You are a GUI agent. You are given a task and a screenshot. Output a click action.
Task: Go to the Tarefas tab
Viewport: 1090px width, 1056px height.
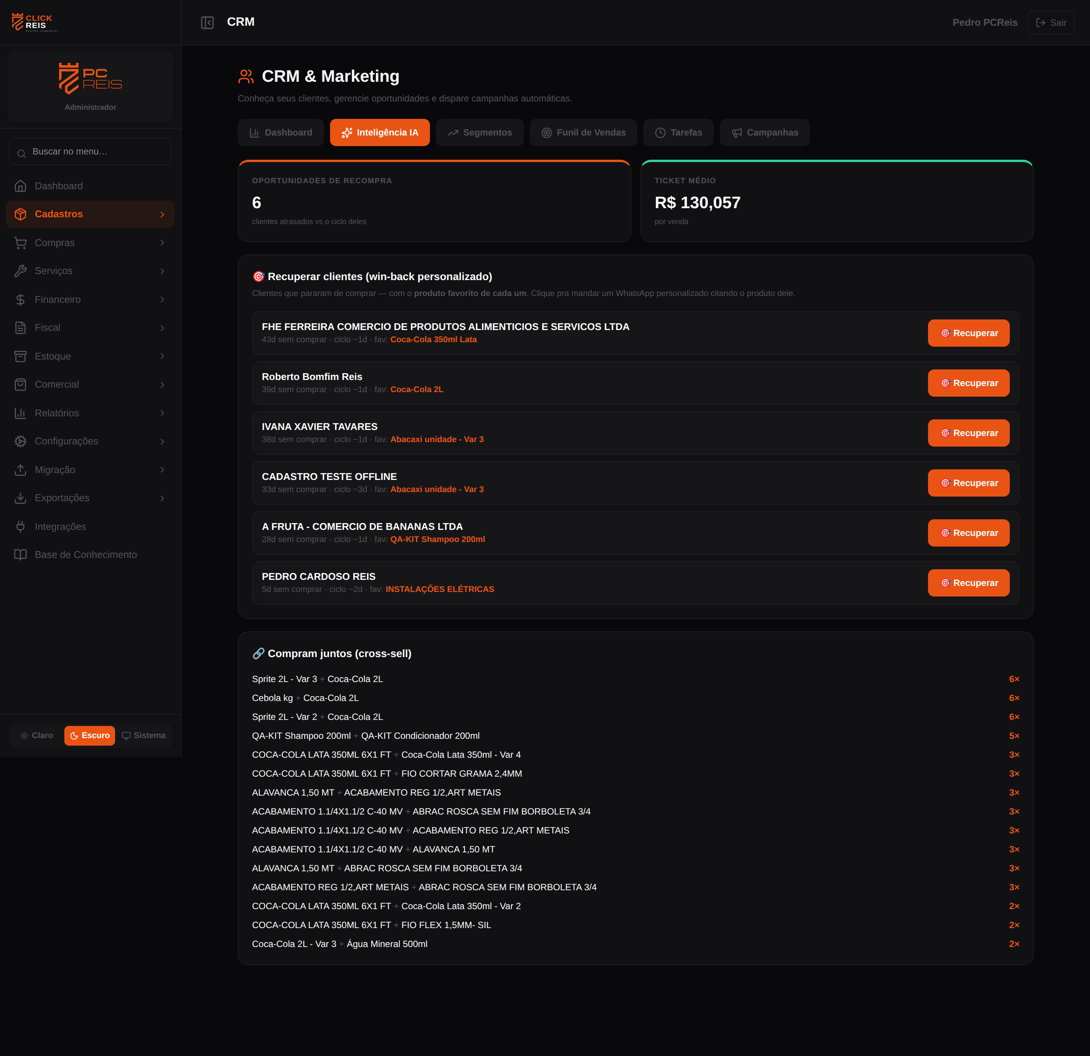point(679,132)
